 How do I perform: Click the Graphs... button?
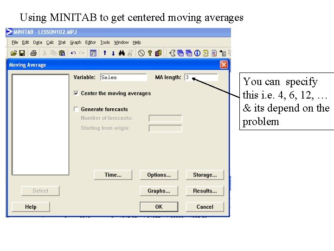(159, 191)
